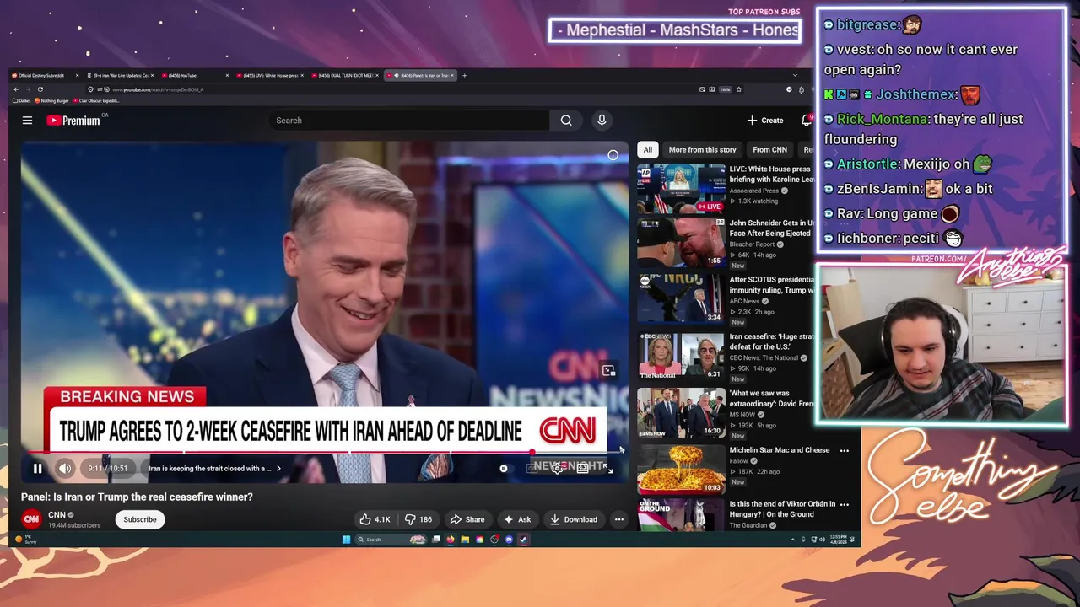
Task: Open After SCOTUS presidential immunity ruling thumbnail
Action: 681,298
